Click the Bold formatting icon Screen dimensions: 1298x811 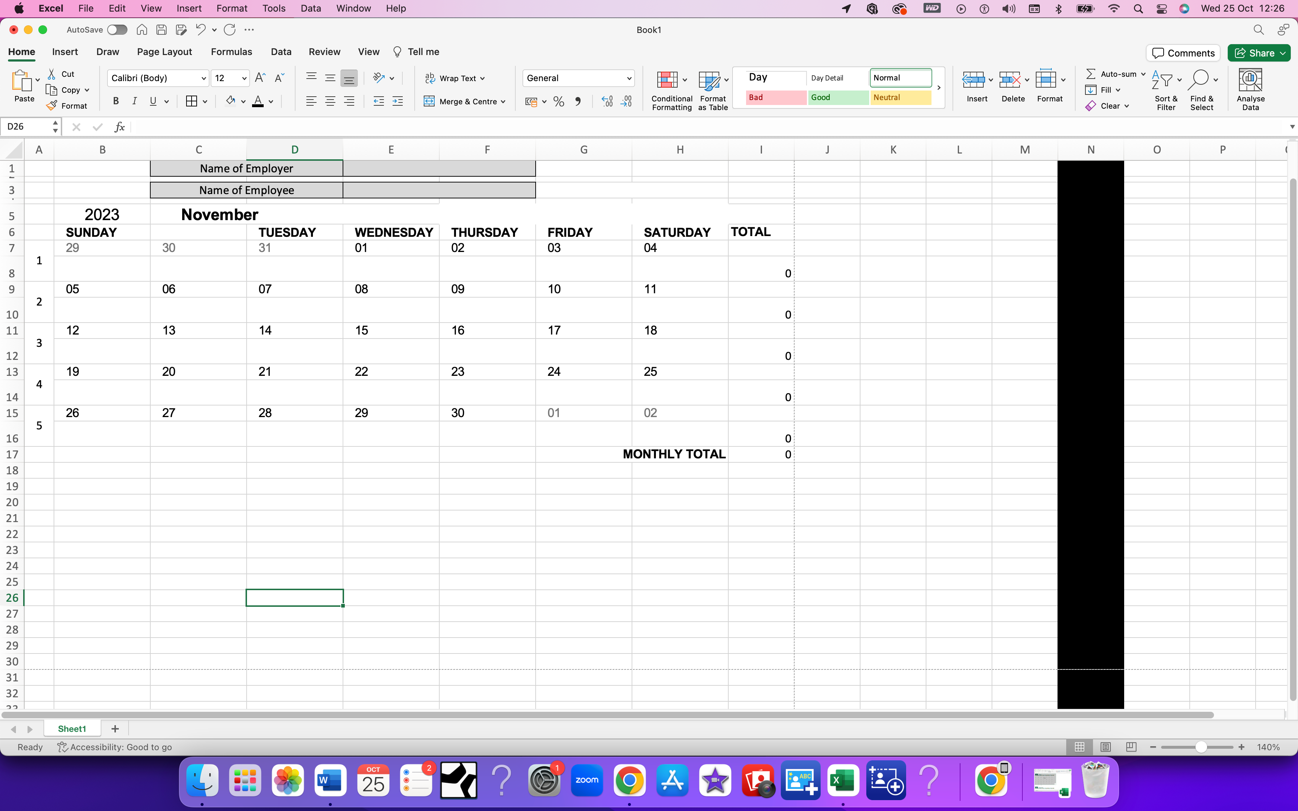pyautogui.click(x=116, y=101)
